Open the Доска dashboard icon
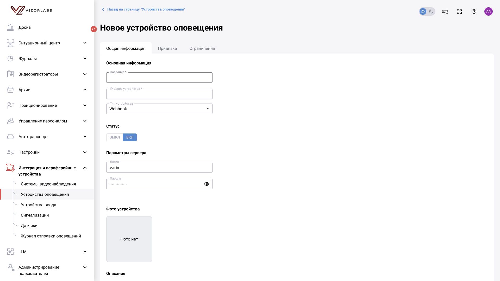Image resolution: width=500 pixels, height=281 pixels. tap(10, 27)
